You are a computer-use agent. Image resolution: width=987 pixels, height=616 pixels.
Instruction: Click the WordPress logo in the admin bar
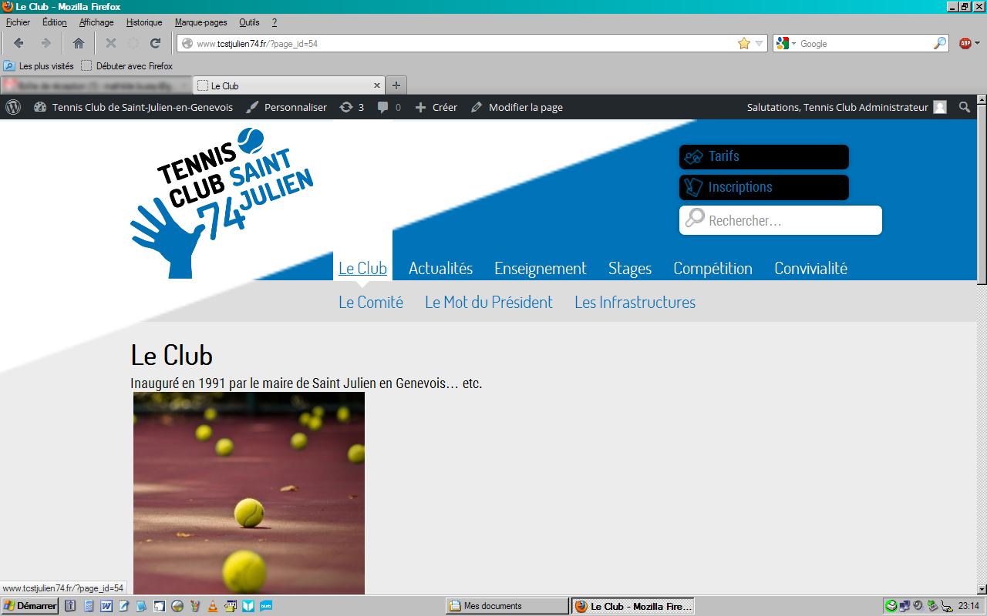(12, 107)
